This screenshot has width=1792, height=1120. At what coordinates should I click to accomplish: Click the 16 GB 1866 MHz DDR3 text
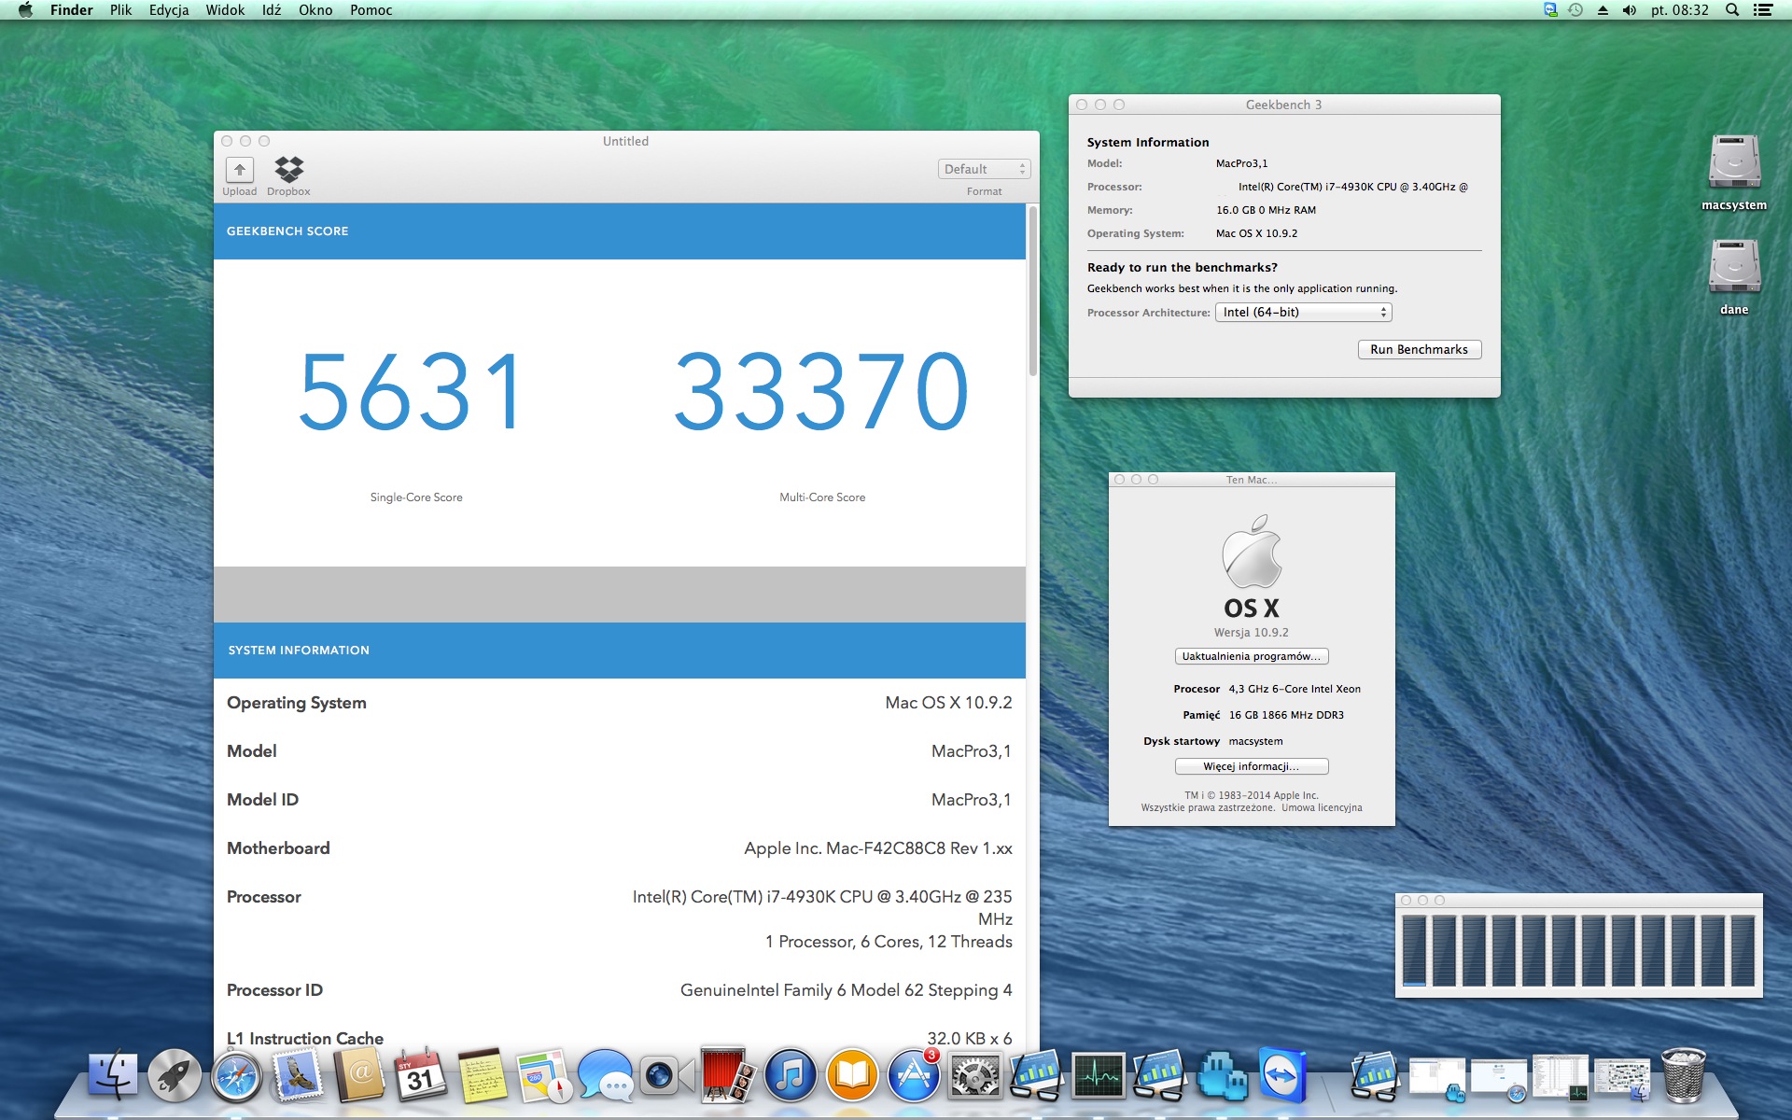(1286, 715)
